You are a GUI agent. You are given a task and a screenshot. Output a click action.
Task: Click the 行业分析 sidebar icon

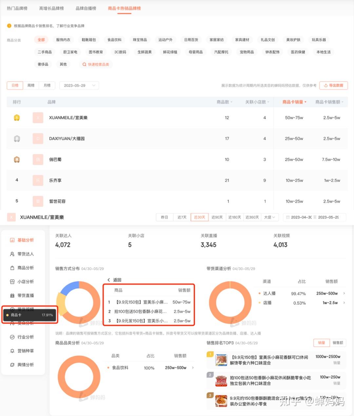pyautogui.click(x=12, y=337)
